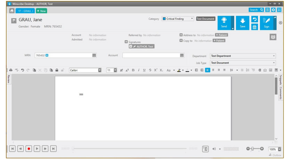Delete the job with trash icon
288x167 pixels.
pos(255,27)
